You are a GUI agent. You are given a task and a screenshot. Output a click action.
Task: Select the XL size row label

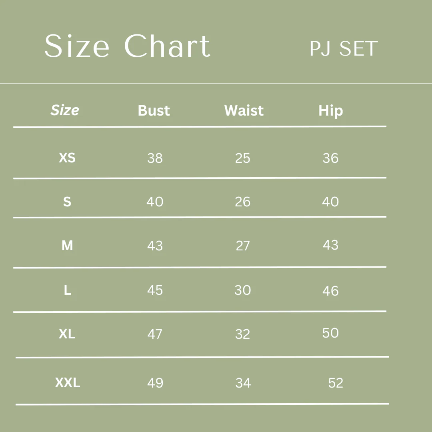pyautogui.click(x=67, y=334)
